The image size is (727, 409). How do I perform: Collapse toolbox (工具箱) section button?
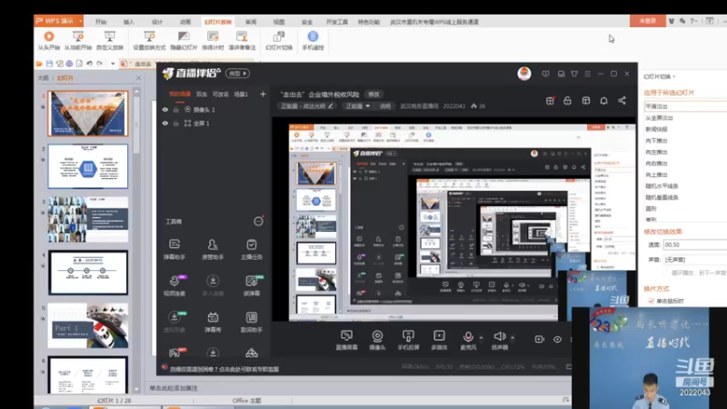[x=258, y=222]
